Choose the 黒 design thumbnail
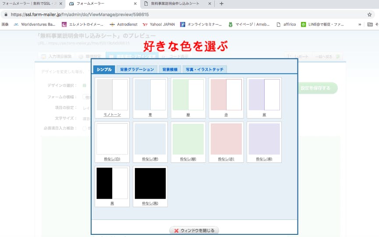This screenshot has height=237, width=379. [112, 183]
